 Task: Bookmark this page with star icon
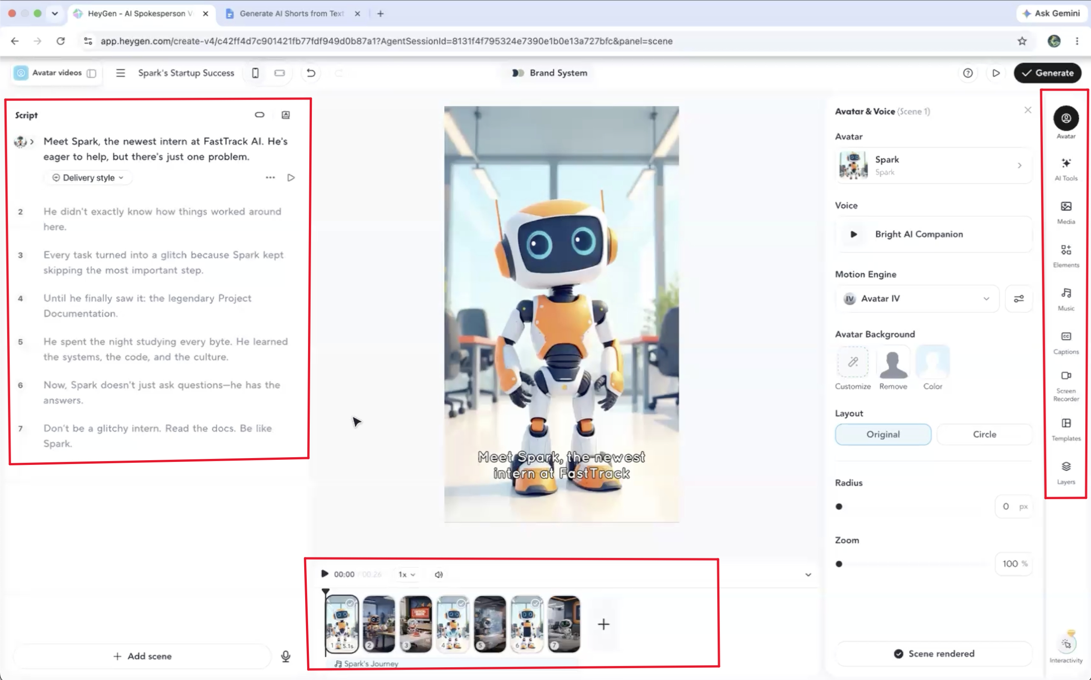1022,41
